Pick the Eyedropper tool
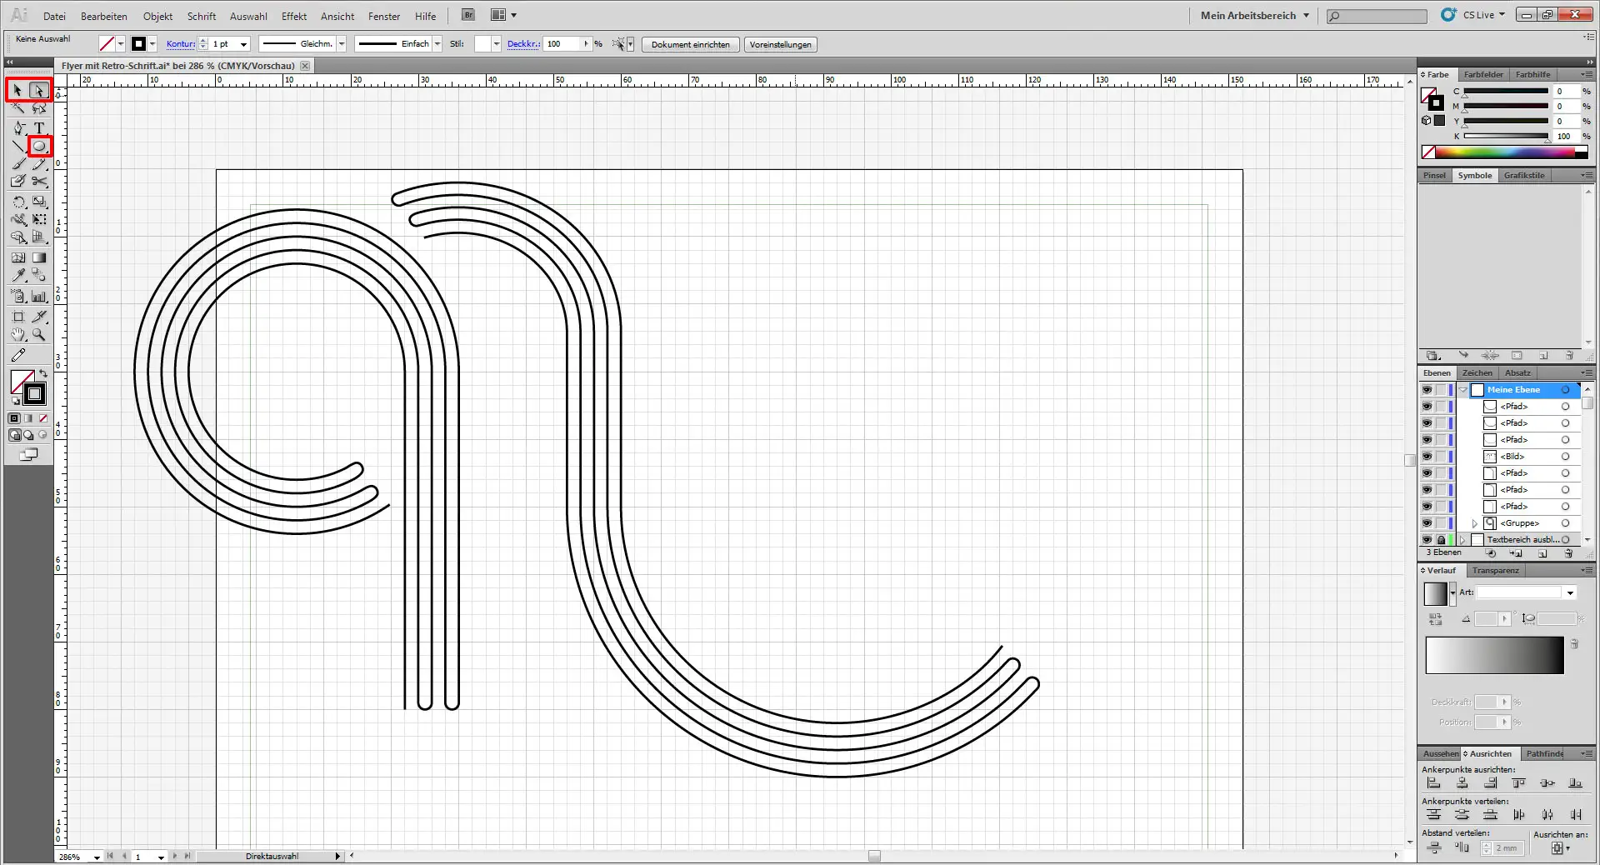 pos(18,275)
